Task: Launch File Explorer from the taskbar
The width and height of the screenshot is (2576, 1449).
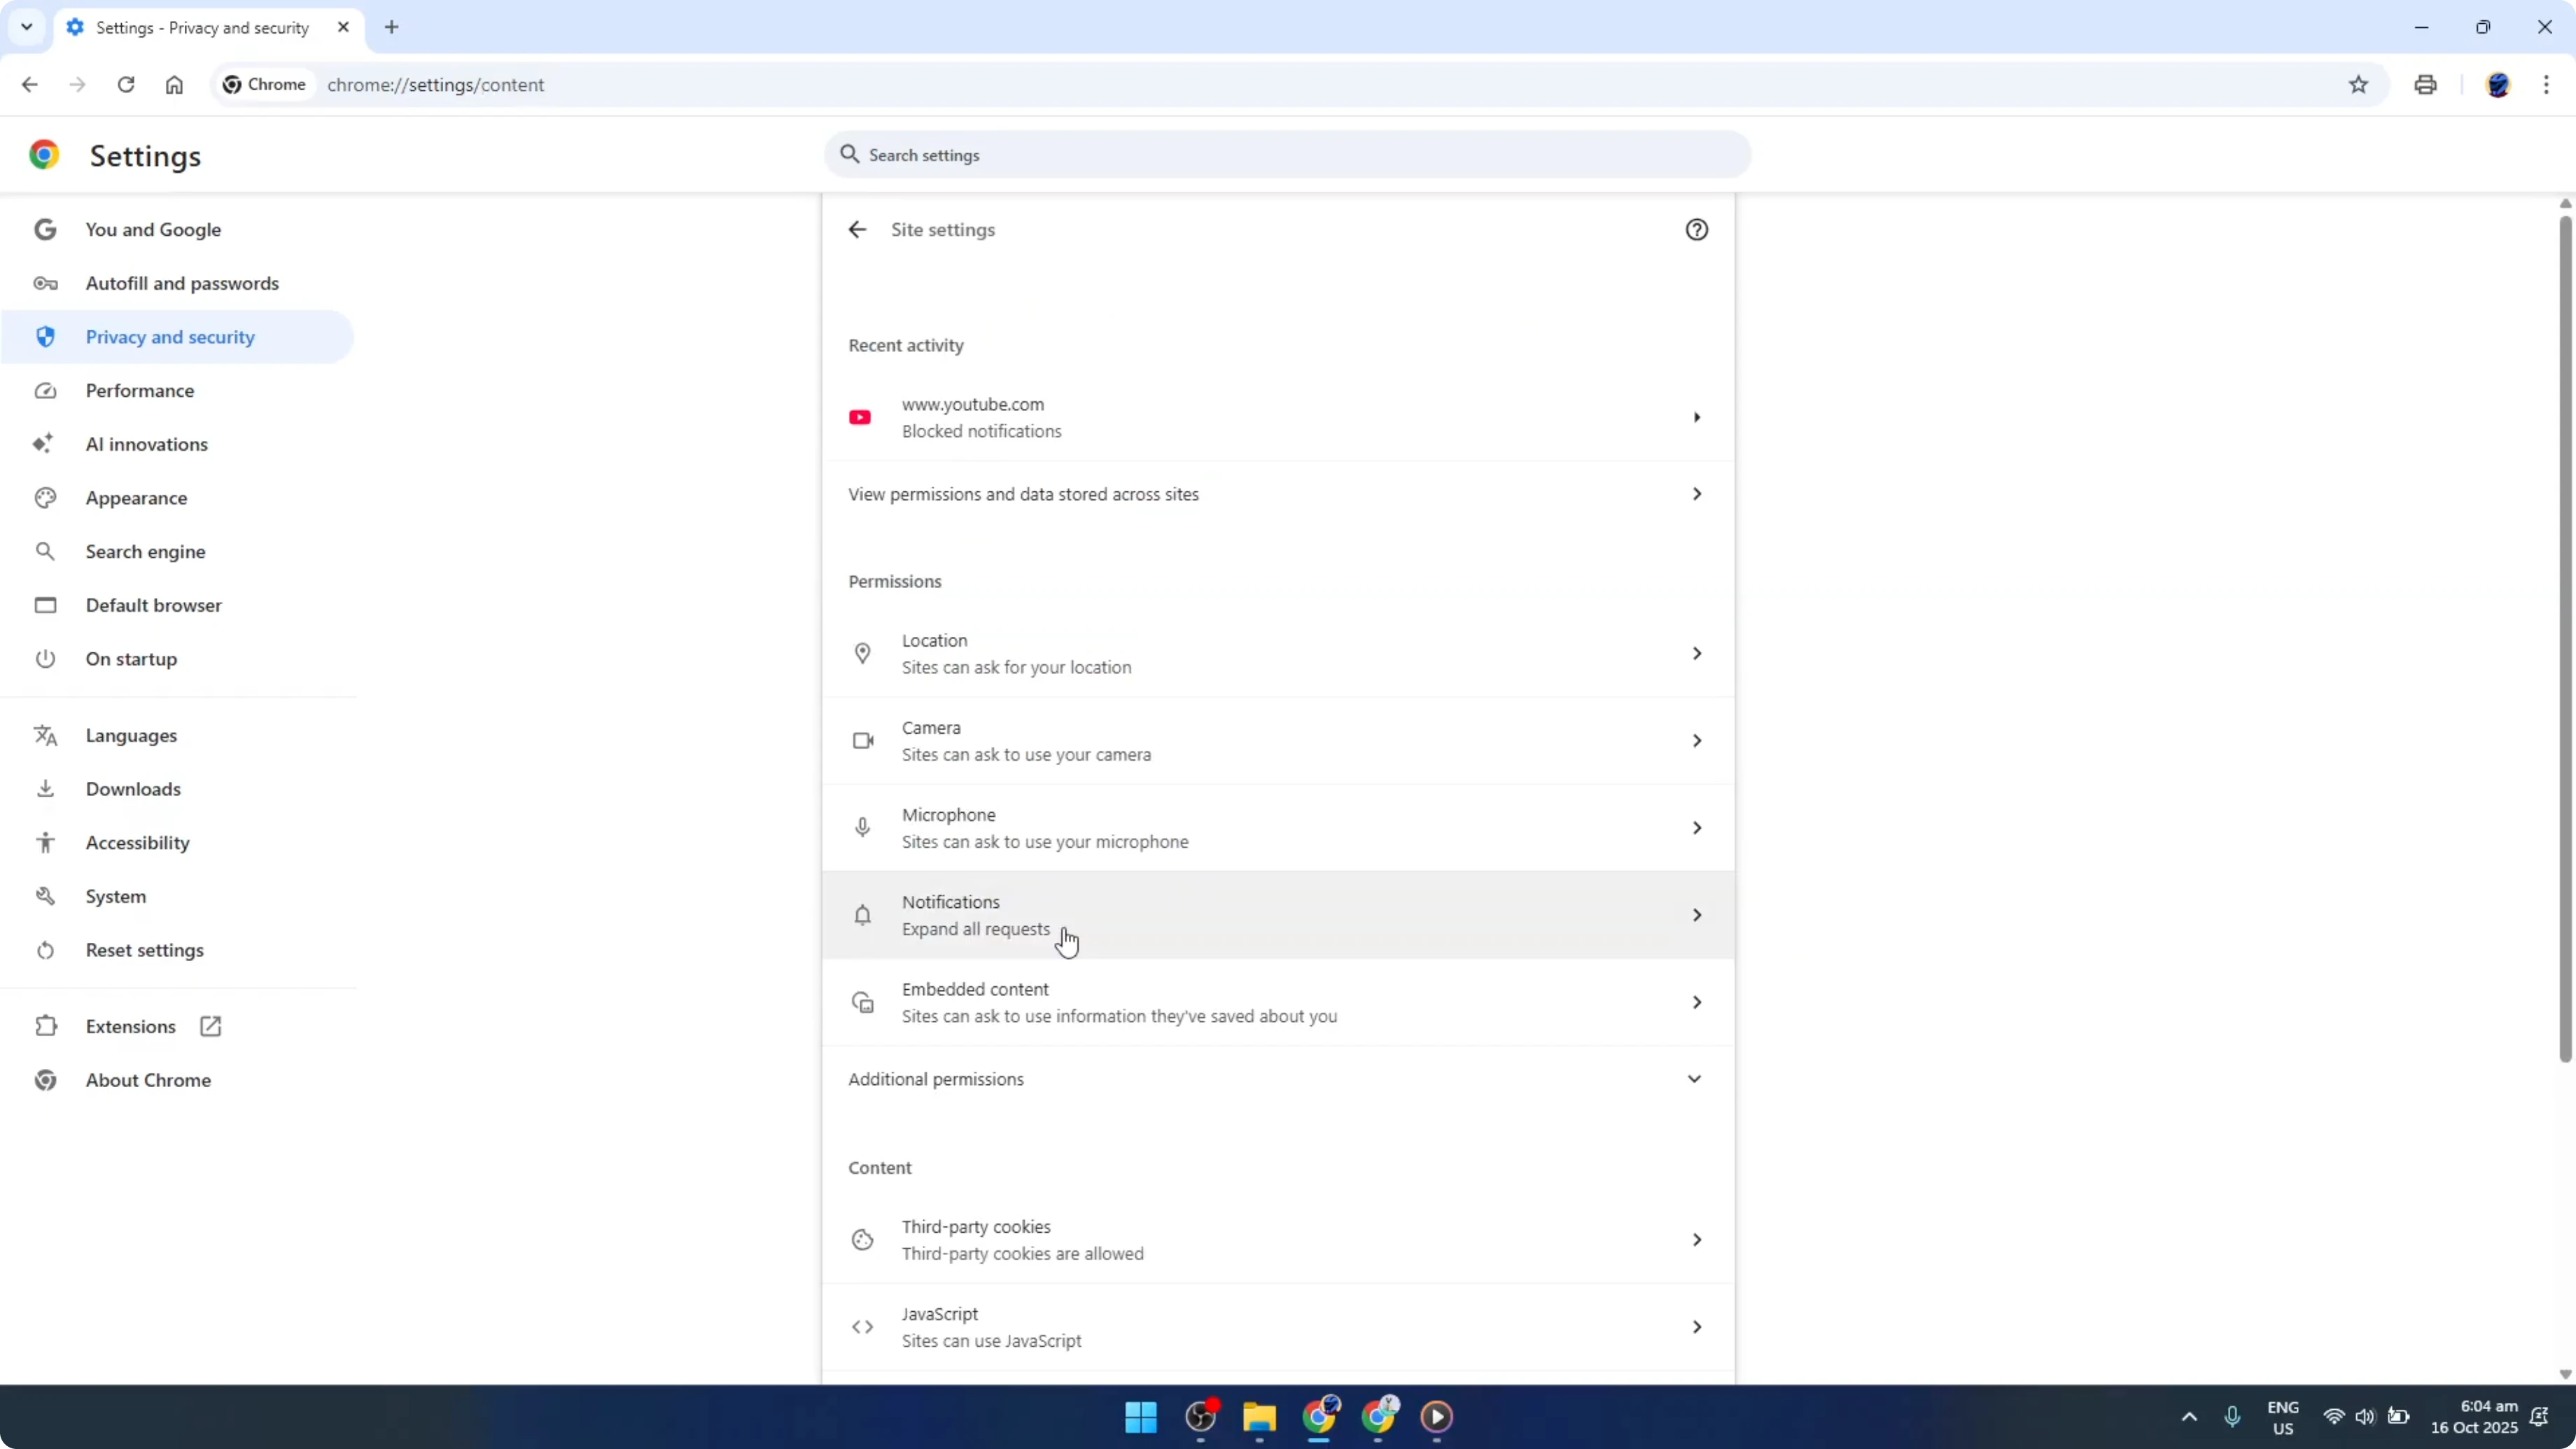Action: 1259,1418
